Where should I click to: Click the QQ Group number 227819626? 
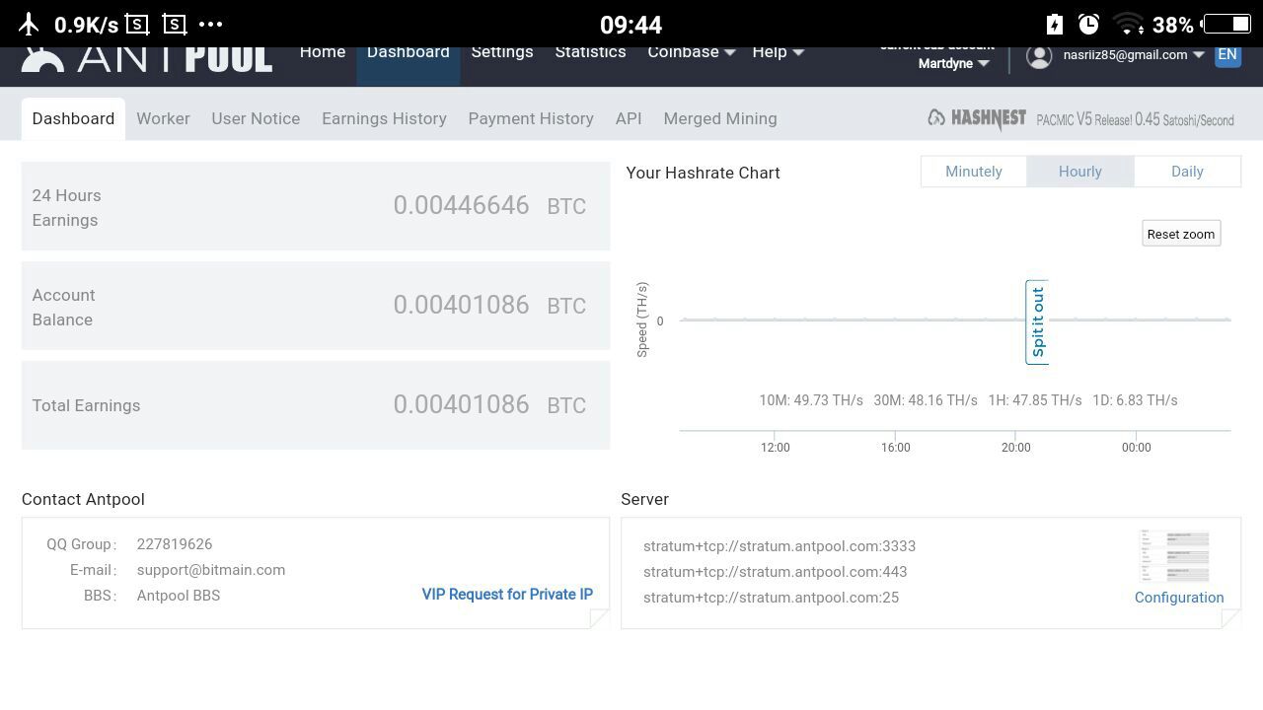coord(175,544)
